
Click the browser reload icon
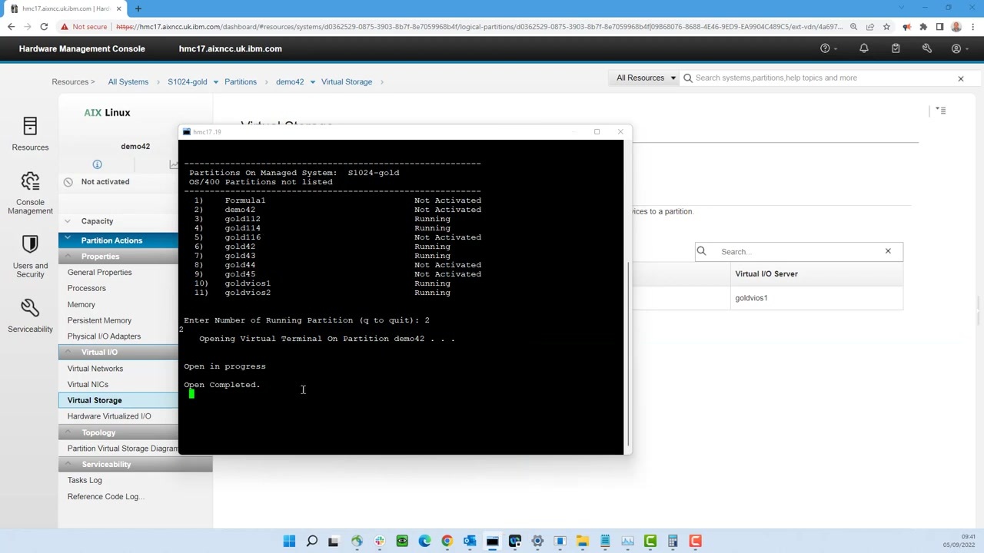(44, 27)
